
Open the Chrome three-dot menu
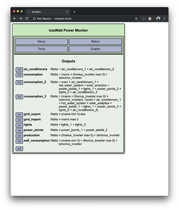tap(164, 18)
